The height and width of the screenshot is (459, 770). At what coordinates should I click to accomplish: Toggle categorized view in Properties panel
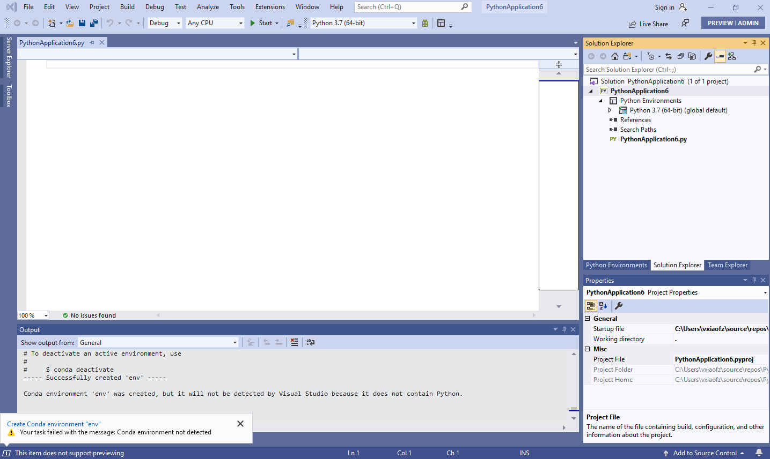click(591, 305)
